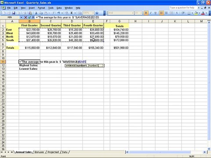Screen dimensions: 211x158
Task: Open Insert Function fx button
Action: [x=33, y=18]
